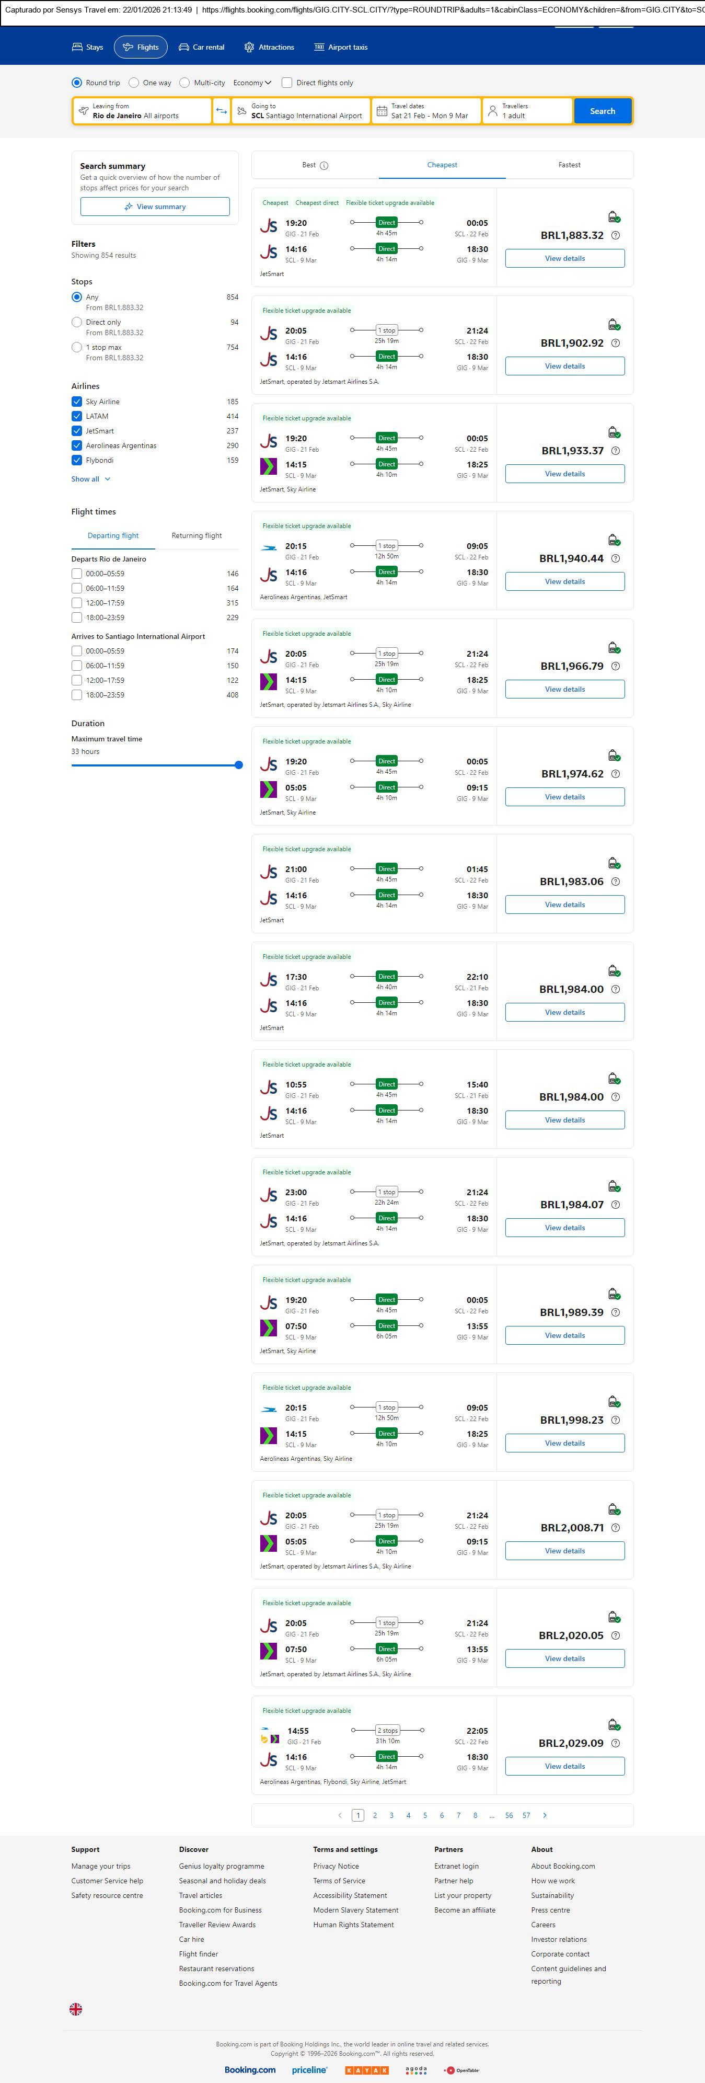Click the Maximum travel time slider handle
This screenshot has width=705, height=2083.
238,765
